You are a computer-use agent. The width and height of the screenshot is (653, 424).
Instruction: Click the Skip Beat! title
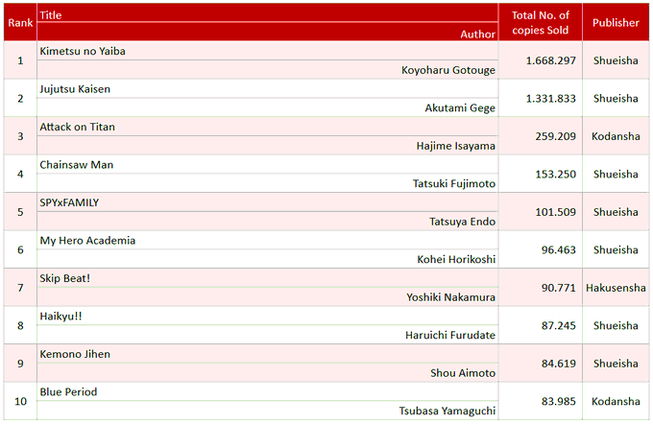[65, 278]
